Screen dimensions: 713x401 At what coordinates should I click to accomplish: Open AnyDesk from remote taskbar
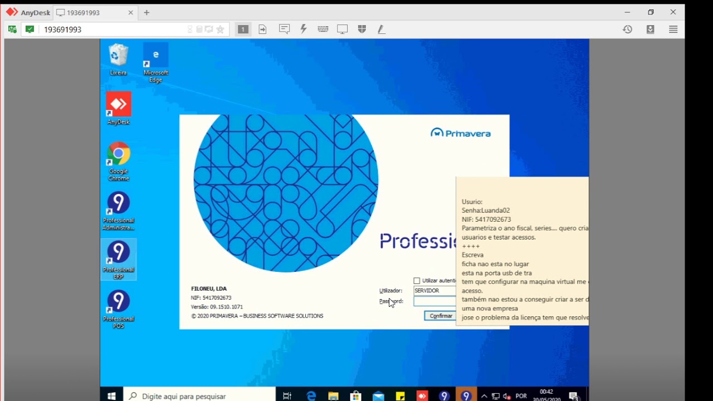tap(422, 396)
